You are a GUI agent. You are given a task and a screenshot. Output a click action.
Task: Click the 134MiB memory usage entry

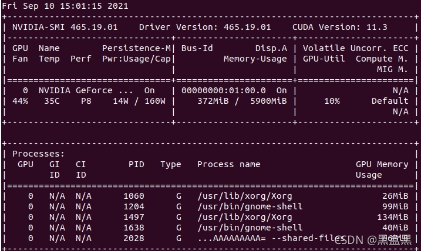[393, 217]
